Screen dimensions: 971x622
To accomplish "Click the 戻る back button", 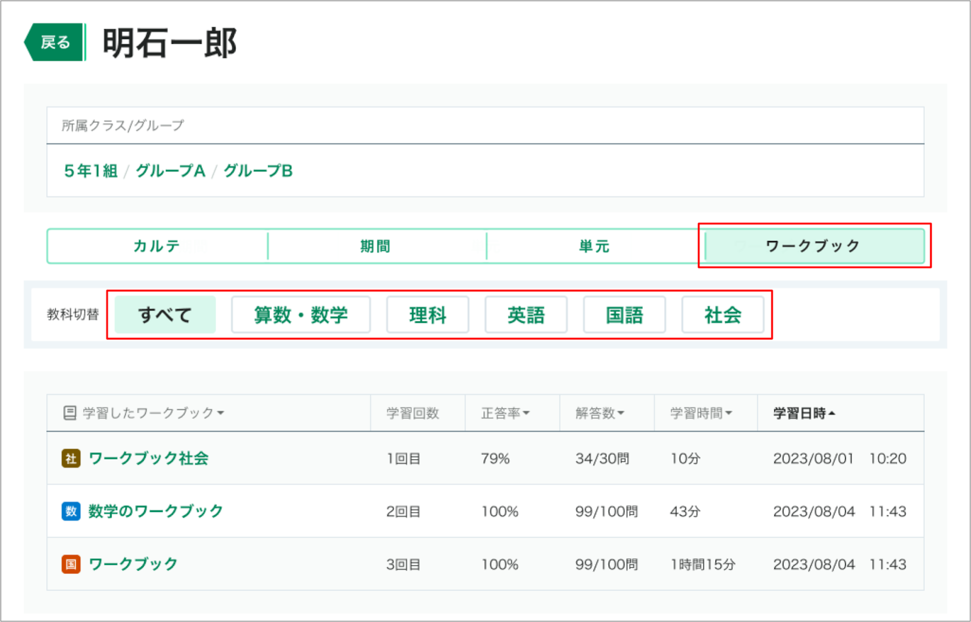I will coord(53,42).
